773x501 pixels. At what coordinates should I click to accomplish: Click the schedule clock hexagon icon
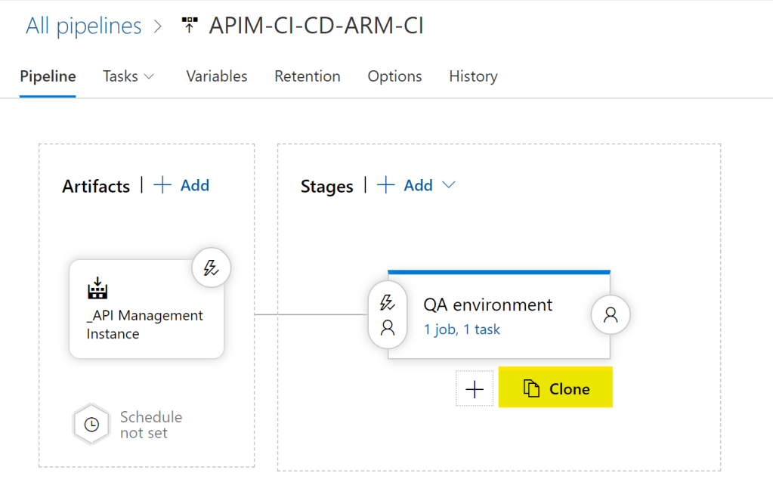click(91, 425)
